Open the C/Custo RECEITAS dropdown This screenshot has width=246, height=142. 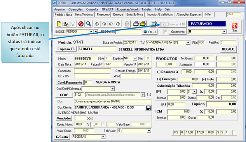tap(103, 137)
